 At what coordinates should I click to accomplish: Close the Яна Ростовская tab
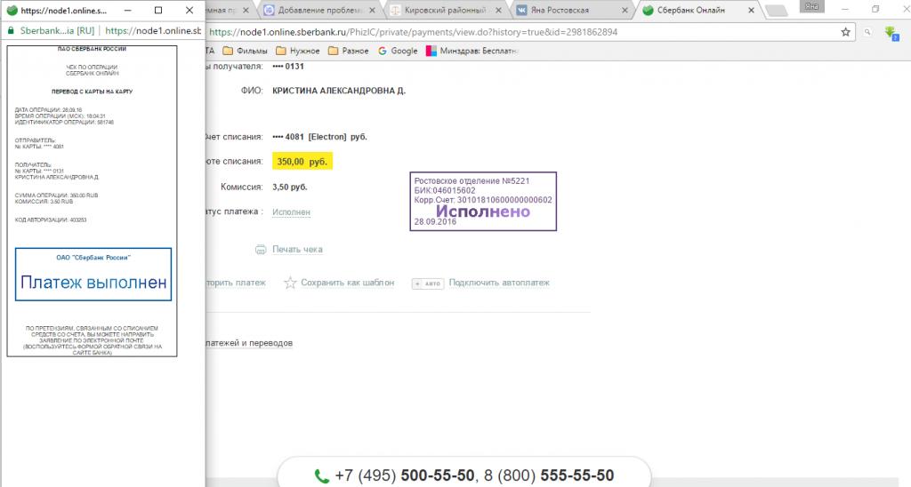pyautogui.click(x=625, y=10)
